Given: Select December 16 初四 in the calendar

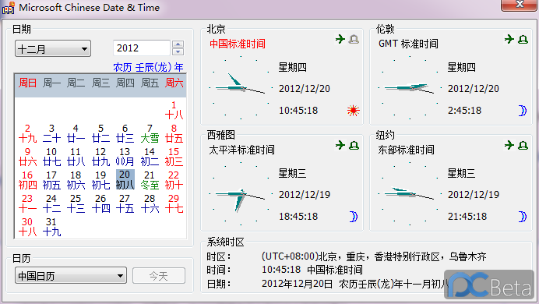Looking at the screenshot, I should click(x=27, y=180).
